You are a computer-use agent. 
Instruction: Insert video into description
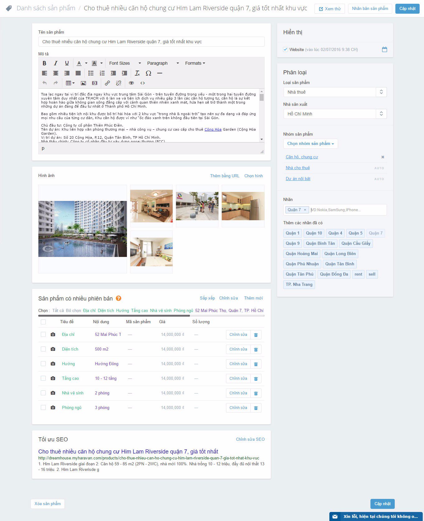click(x=95, y=83)
